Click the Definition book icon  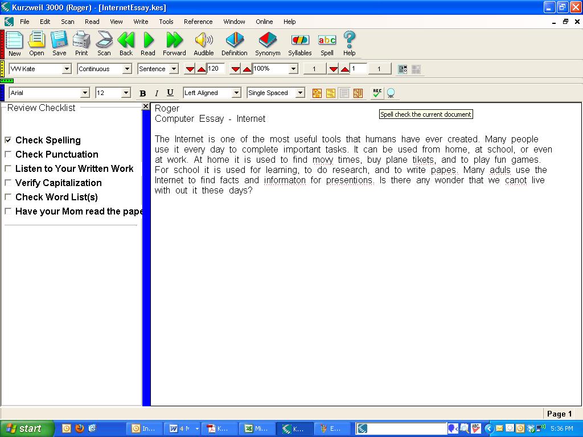click(x=234, y=44)
